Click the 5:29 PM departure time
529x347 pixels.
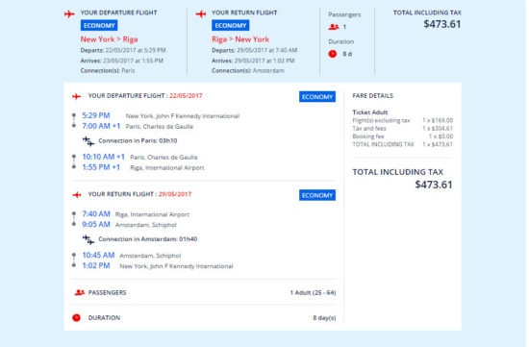[96, 115]
